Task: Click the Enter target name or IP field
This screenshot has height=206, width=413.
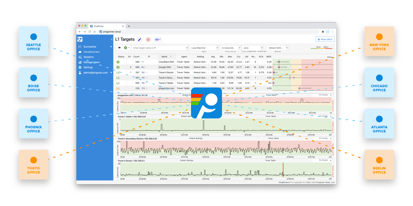Action: coord(160,48)
